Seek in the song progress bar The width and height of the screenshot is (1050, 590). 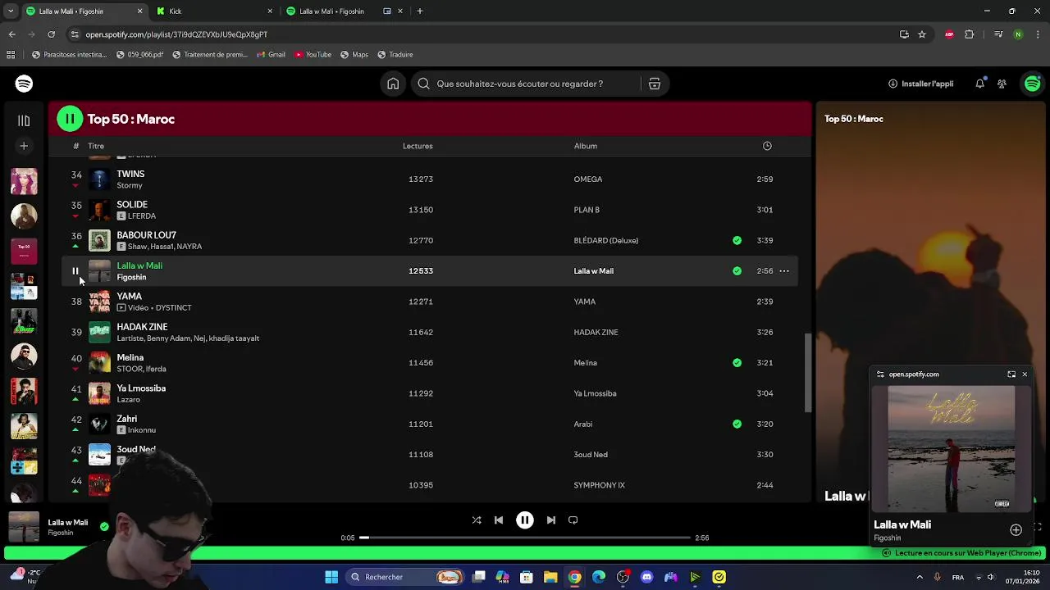pos(525,538)
